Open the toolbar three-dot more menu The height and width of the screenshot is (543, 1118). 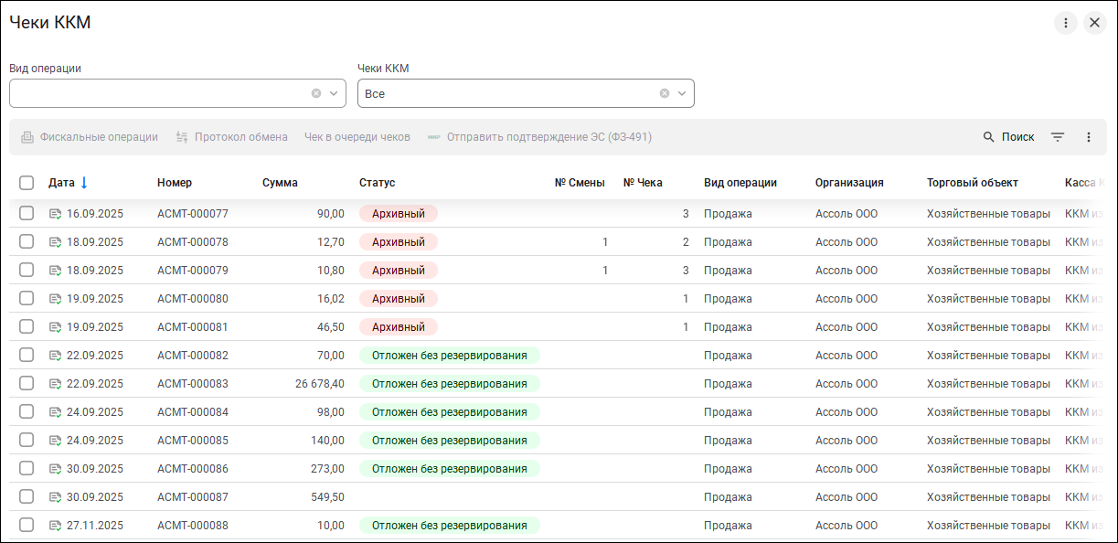coord(1089,137)
